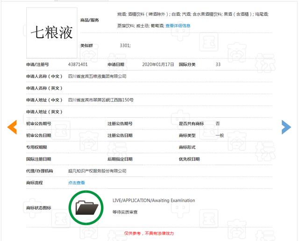Viewport: 299px width, 241px height.
Task: Select similar group code 3301;
Action: pos(125,46)
